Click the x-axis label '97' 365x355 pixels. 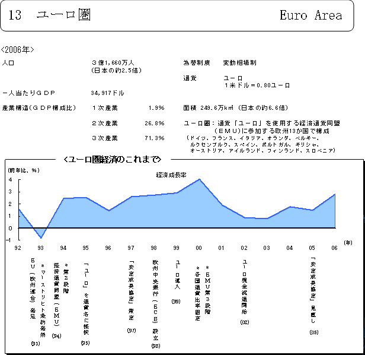(x=131, y=248)
